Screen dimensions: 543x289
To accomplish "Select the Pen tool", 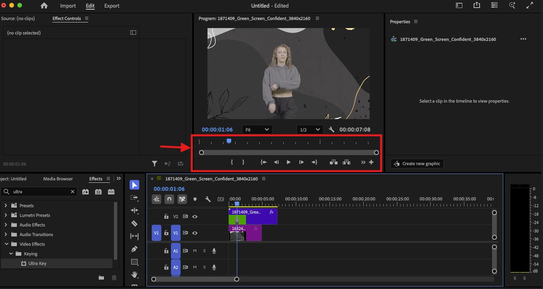I will click(x=134, y=249).
